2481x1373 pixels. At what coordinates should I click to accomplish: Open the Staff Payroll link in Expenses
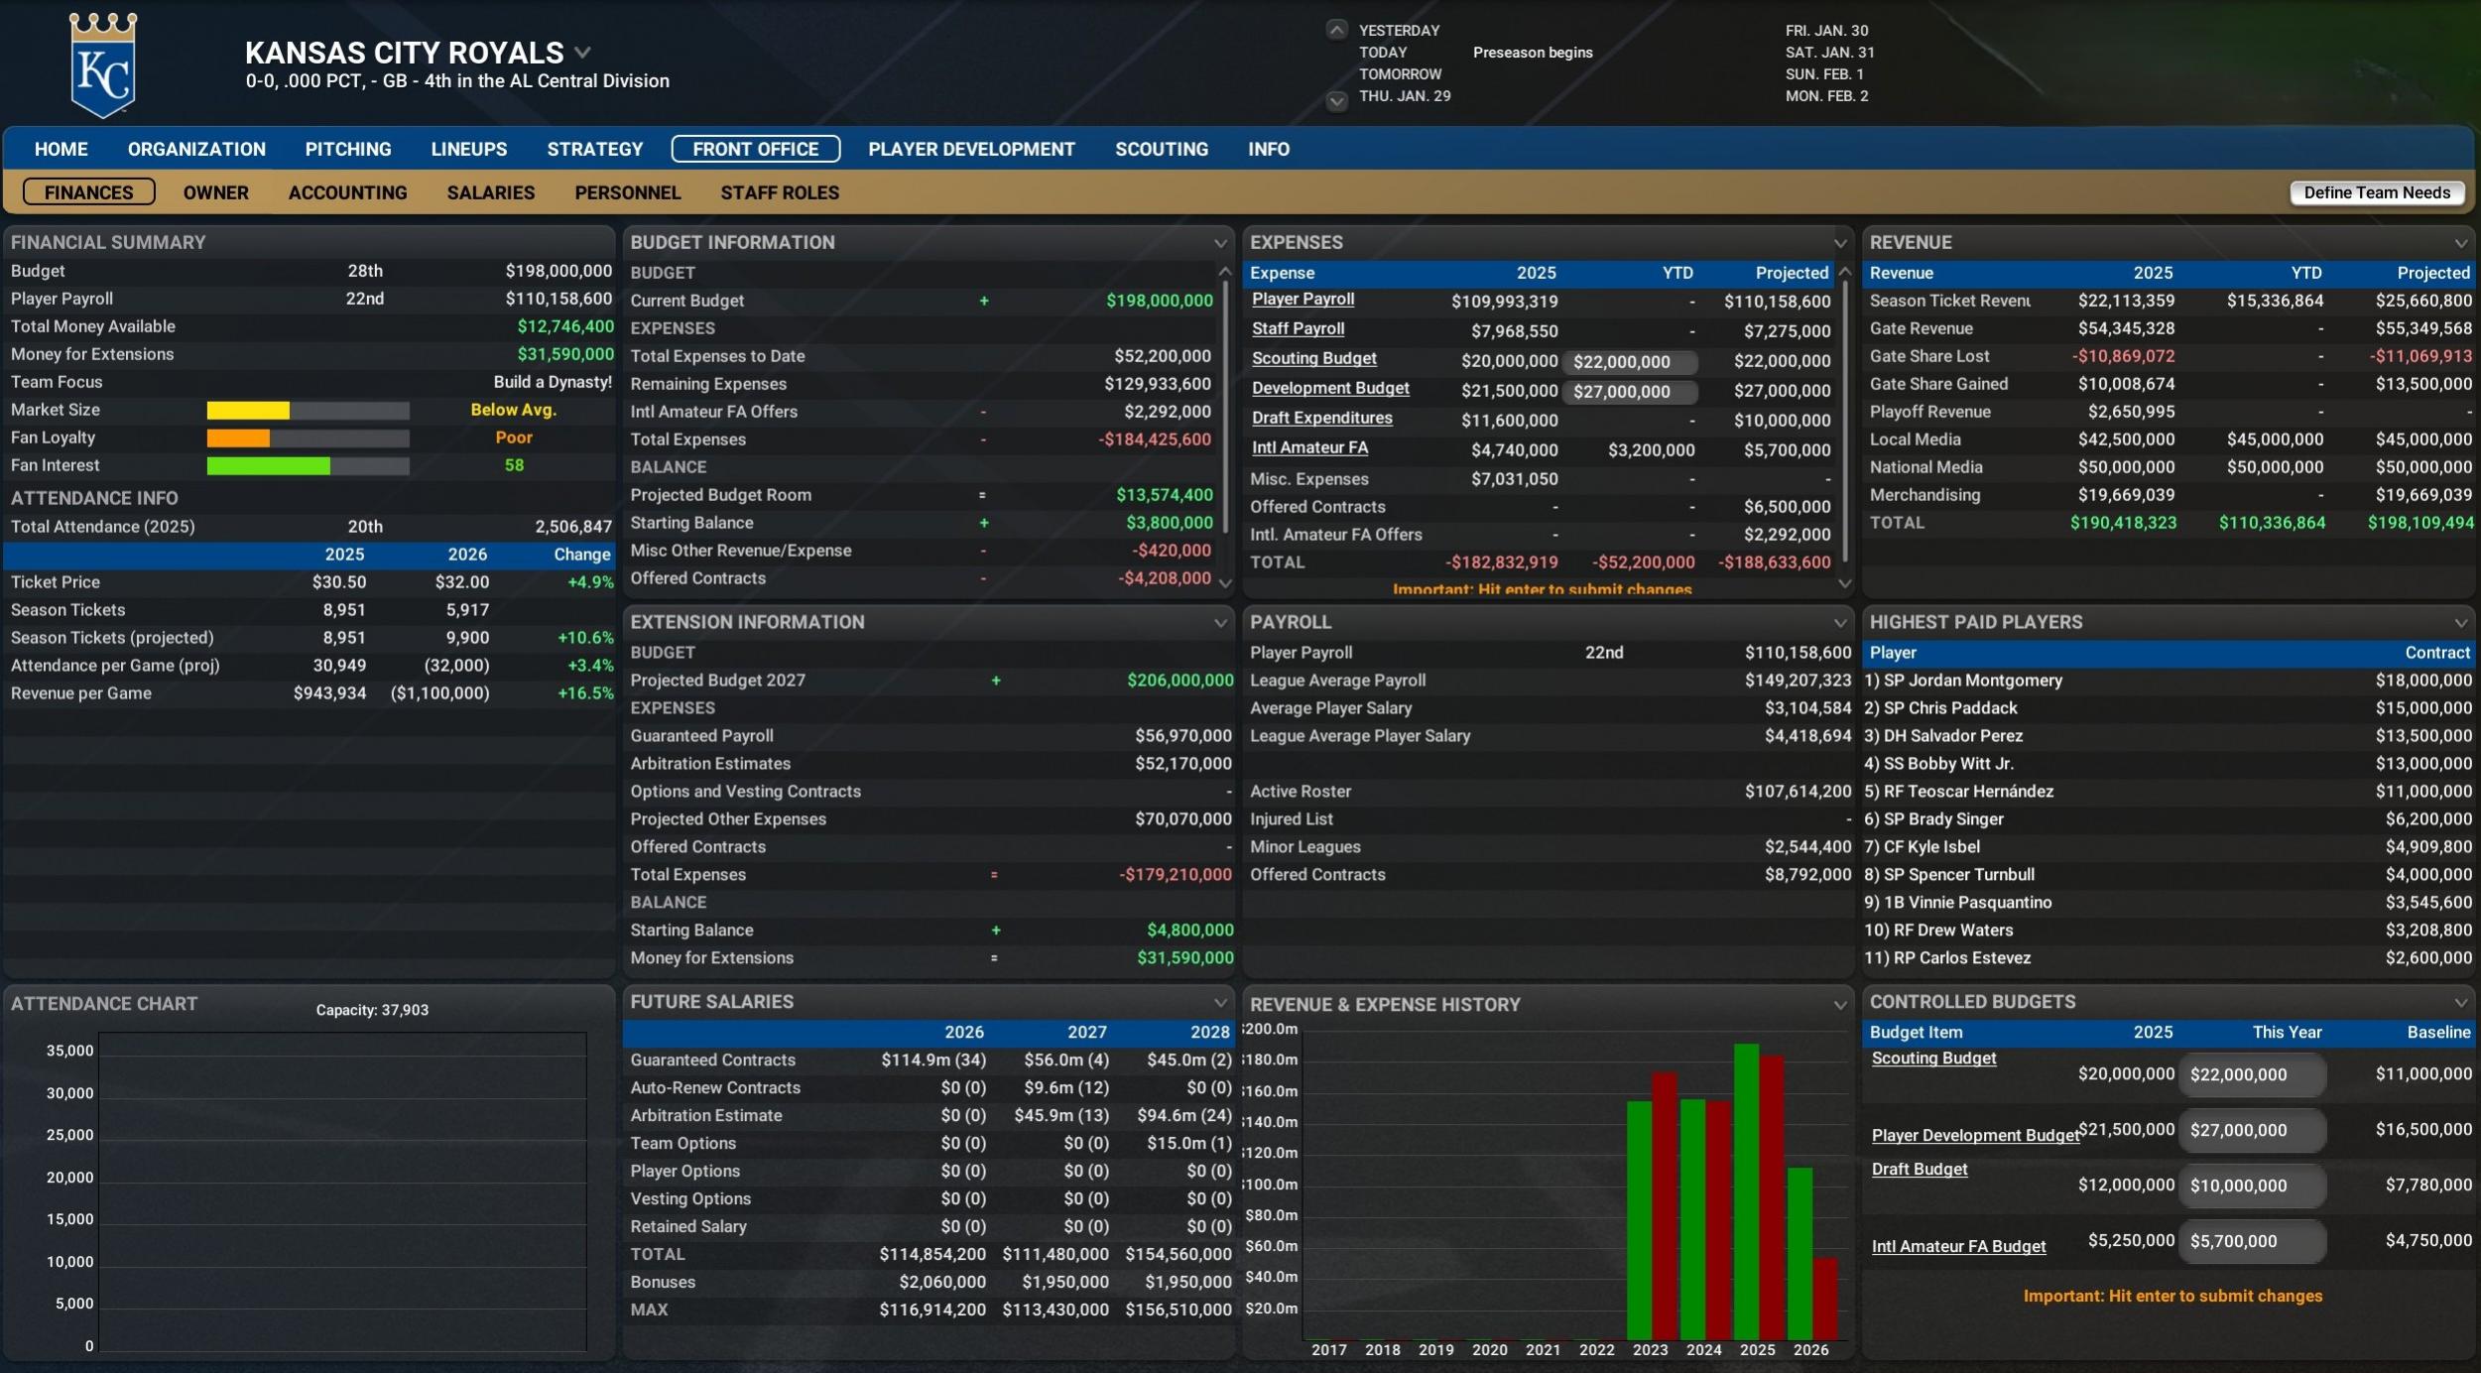pos(1298,329)
